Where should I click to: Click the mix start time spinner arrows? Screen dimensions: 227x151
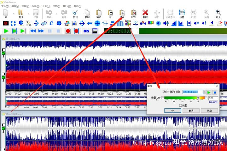[205, 92]
